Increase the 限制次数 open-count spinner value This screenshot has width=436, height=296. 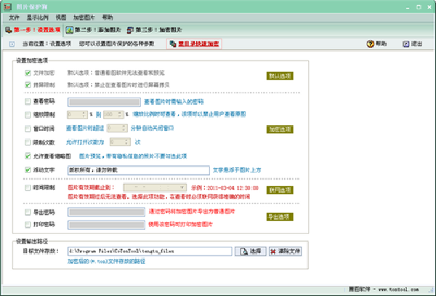pos(126,140)
